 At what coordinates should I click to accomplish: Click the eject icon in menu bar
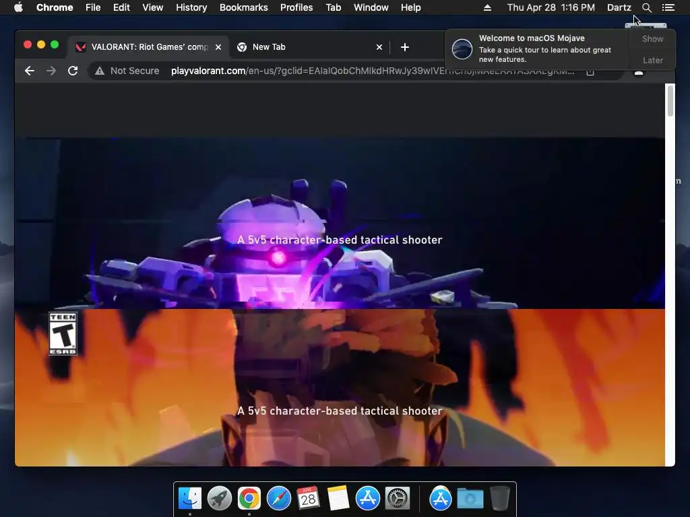click(487, 7)
